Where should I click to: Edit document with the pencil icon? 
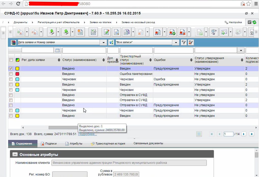(106, 32)
